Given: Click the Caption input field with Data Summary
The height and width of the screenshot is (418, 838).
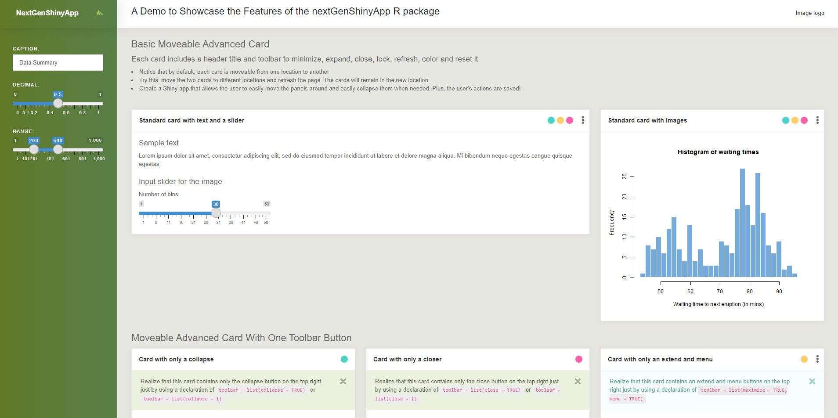Looking at the screenshot, I should pyautogui.click(x=58, y=63).
